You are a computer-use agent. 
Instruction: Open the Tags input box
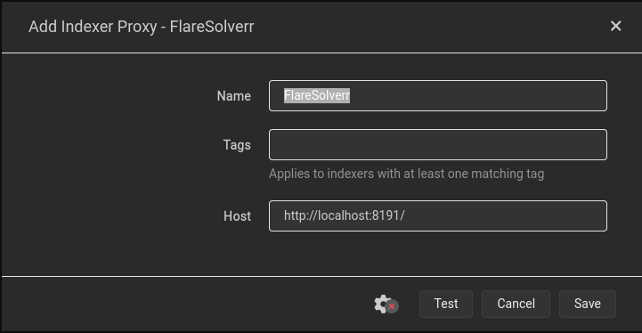[x=438, y=144]
